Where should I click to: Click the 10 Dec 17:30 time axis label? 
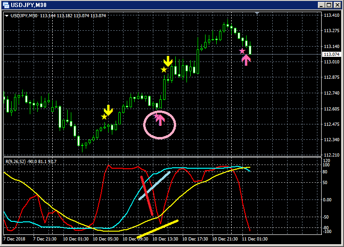click(x=195, y=239)
